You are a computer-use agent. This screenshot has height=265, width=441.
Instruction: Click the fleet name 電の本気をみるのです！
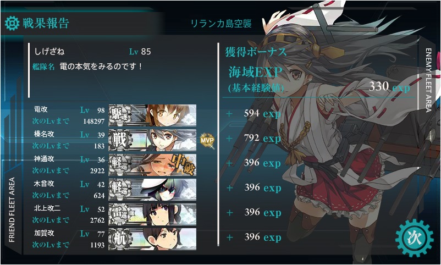click(x=101, y=67)
